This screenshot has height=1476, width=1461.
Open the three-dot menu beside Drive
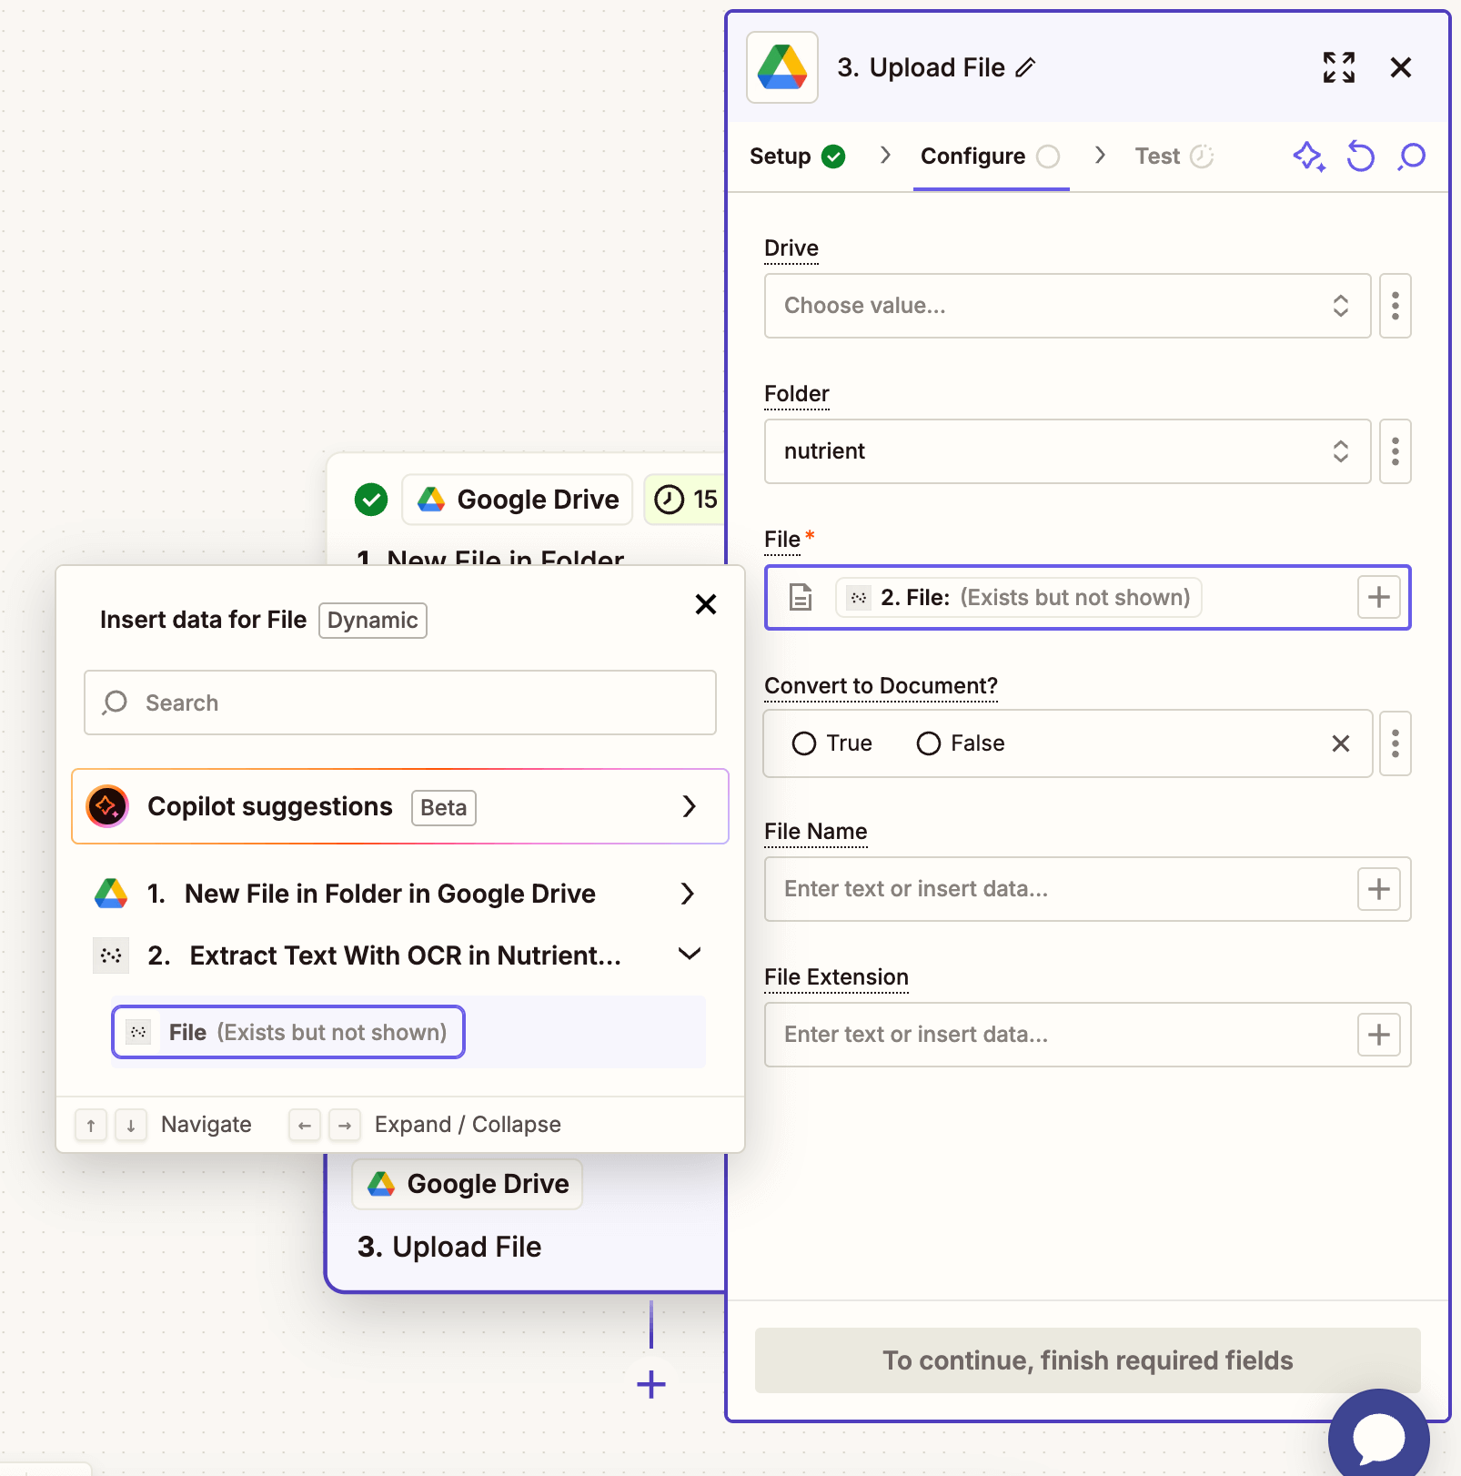tap(1395, 306)
